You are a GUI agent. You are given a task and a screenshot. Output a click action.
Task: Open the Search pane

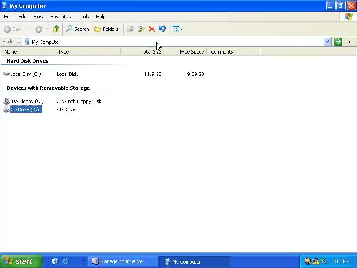click(77, 29)
